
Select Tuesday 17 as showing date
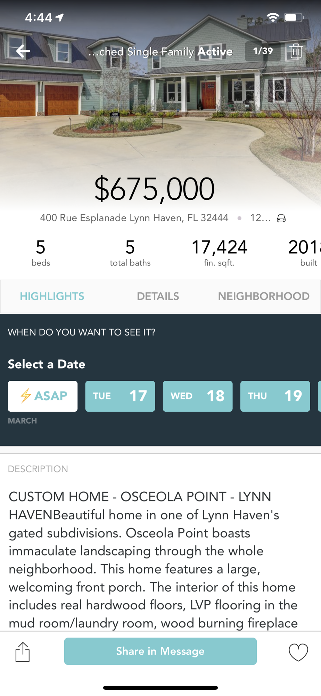click(x=120, y=396)
